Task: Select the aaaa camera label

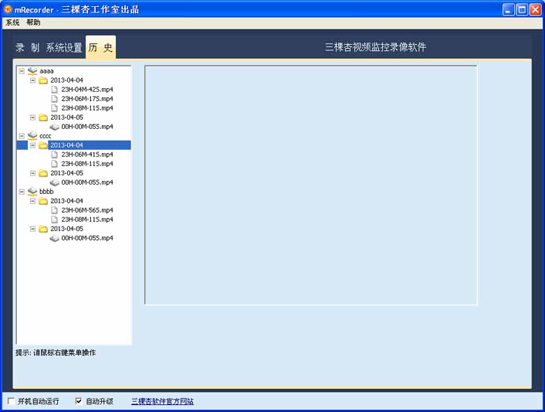Action: 47,71
